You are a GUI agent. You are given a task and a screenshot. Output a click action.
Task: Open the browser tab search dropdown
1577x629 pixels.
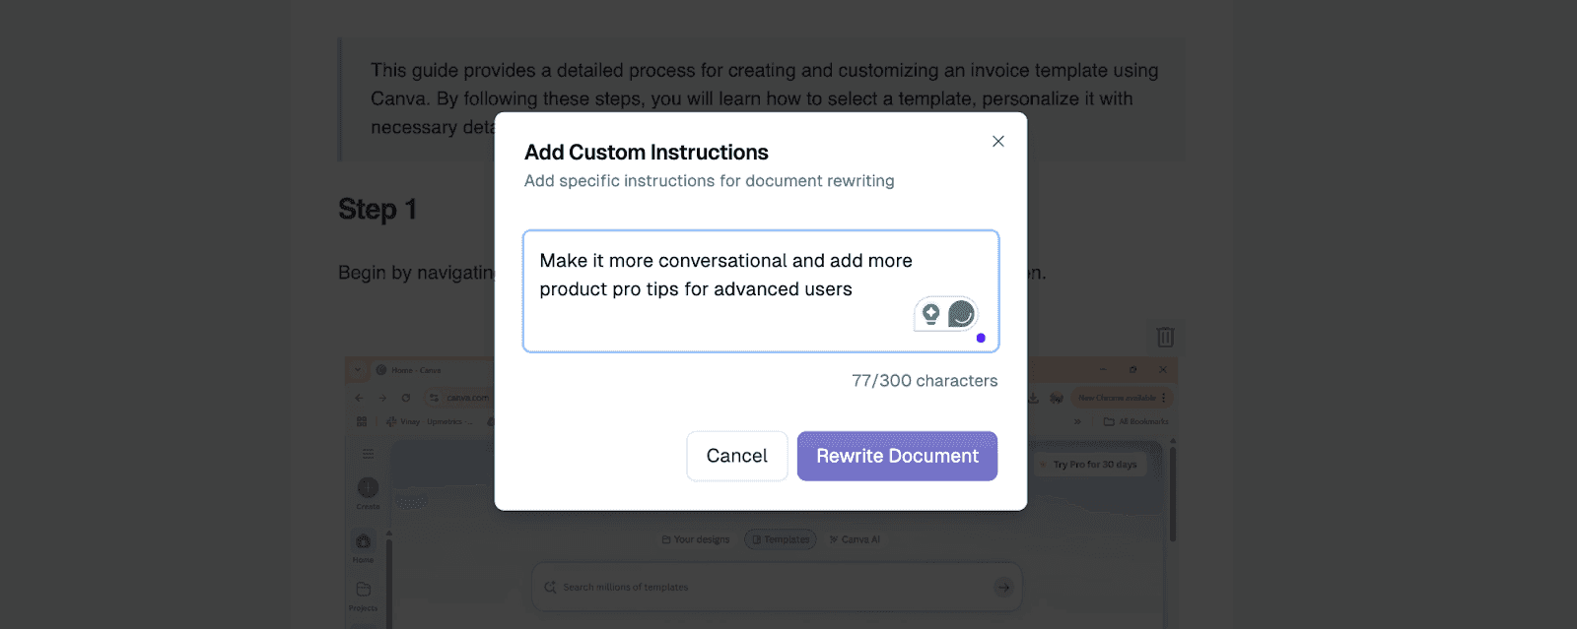coord(357,369)
